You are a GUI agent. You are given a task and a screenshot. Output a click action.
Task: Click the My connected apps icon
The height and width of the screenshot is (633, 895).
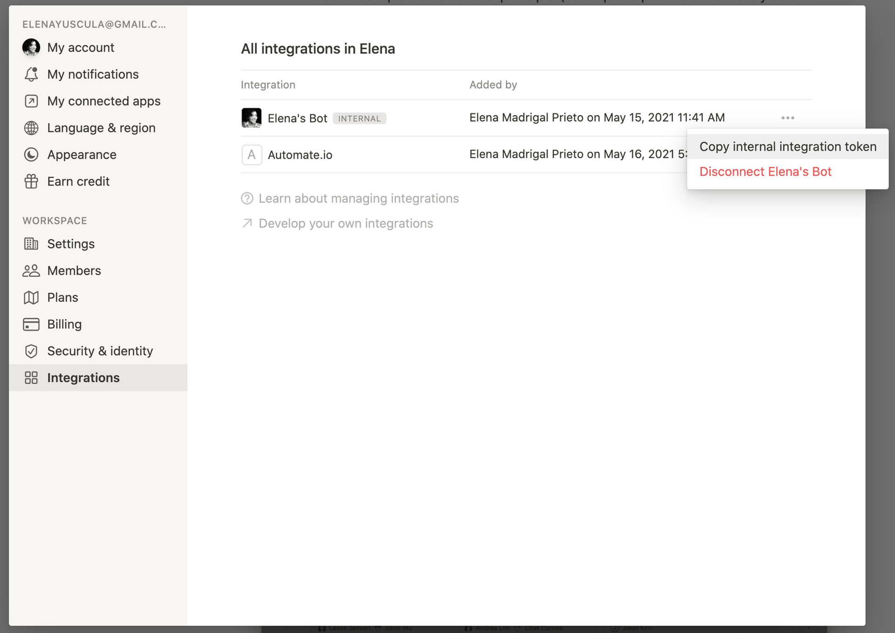pos(31,101)
